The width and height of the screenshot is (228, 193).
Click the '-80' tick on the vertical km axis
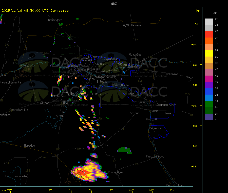[x=196, y=24]
